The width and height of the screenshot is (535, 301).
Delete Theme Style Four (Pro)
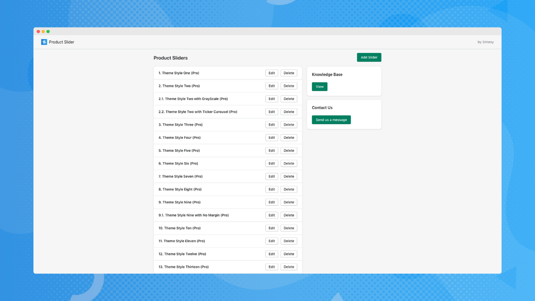pyautogui.click(x=288, y=137)
